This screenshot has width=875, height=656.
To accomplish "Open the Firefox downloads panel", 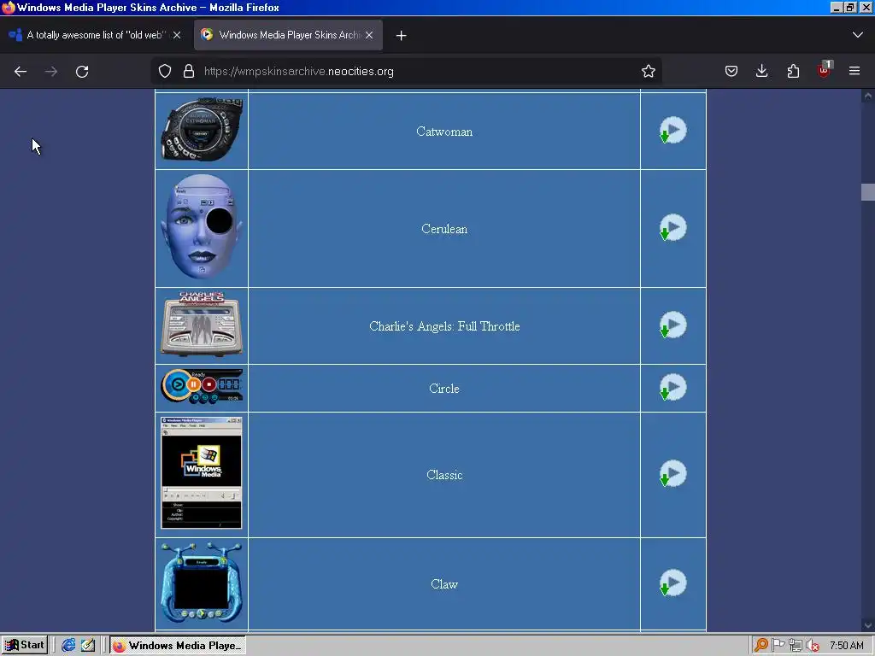I will coord(761,72).
